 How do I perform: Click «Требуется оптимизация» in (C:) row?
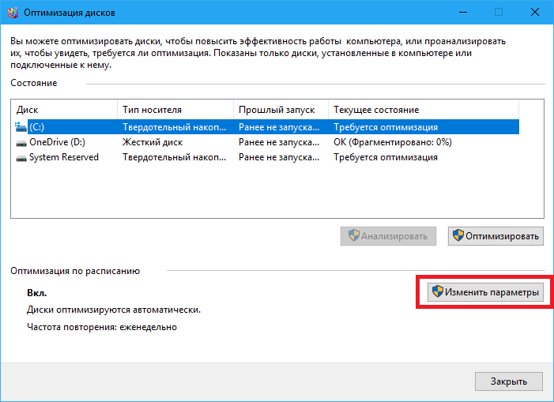pos(386,127)
